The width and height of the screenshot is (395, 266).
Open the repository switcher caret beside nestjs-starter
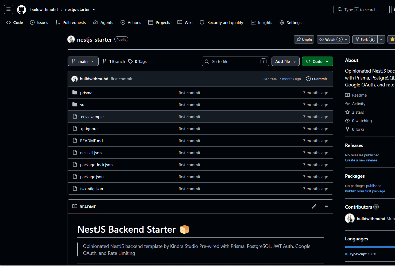pyautogui.click(x=94, y=10)
